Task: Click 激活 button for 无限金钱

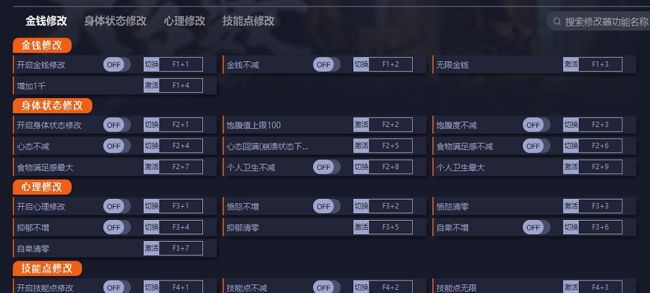Action: coord(571,65)
